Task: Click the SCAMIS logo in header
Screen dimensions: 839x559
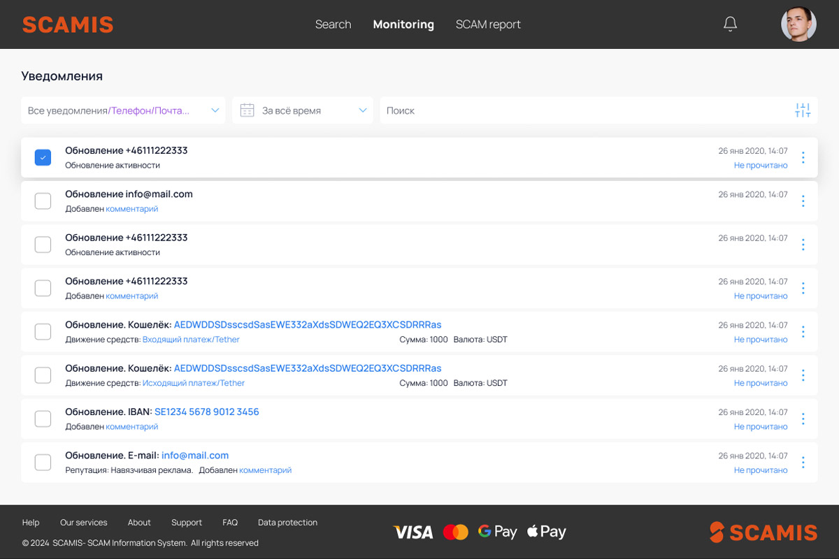Action: coord(68,24)
